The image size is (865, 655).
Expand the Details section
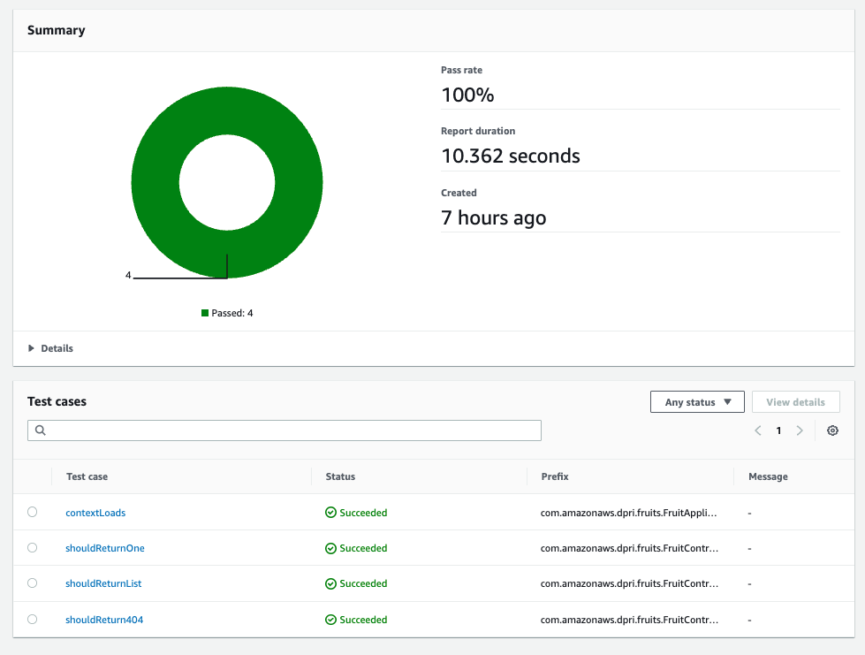[x=50, y=348]
